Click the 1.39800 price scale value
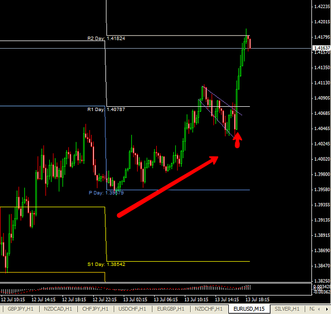331x314 pixels. click(x=322, y=174)
